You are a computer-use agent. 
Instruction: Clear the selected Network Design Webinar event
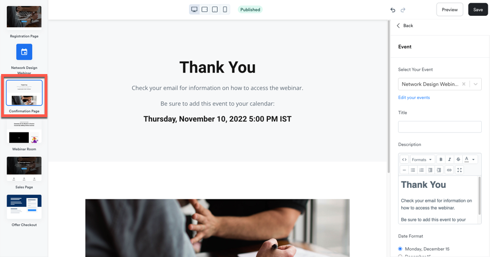464,84
